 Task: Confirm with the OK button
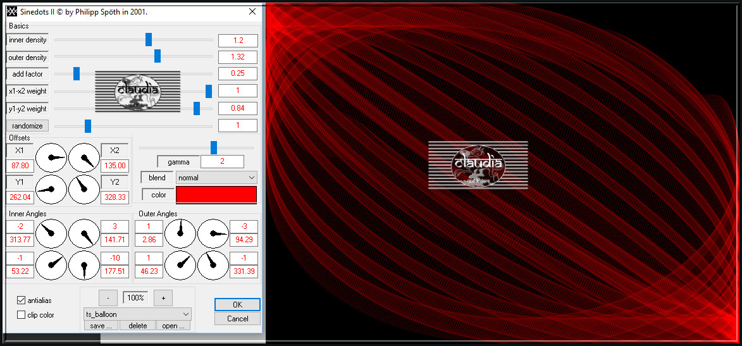pyautogui.click(x=238, y=304)
